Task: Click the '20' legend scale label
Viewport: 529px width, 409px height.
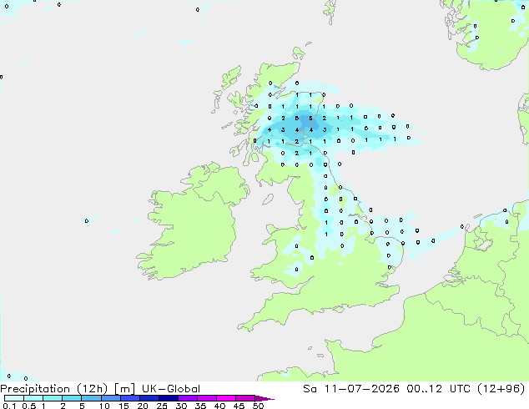Action: coord(143,406)
